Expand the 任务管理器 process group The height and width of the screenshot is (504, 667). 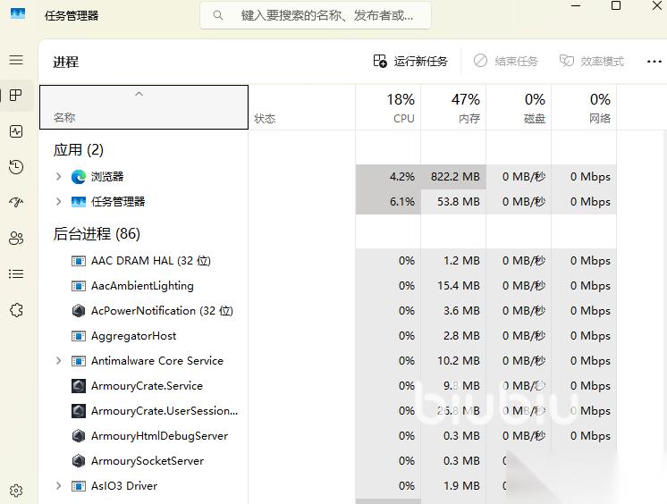pyautogui.click(x=59, y=202)
